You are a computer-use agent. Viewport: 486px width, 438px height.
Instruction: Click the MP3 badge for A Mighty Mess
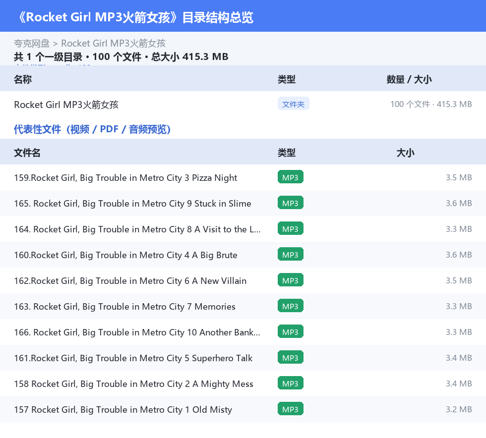coord(291,383)
